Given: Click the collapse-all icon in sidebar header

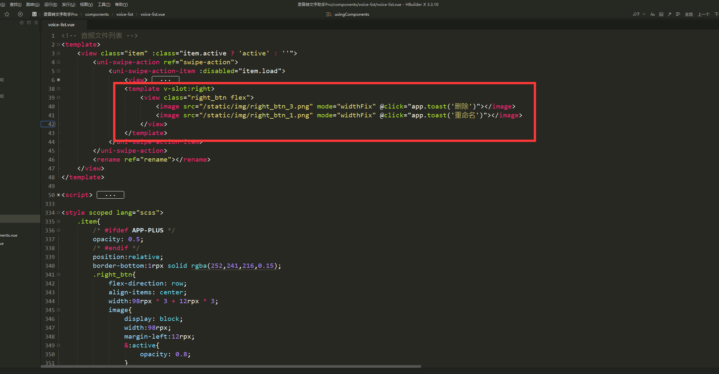Looking at the screenshot, I should pyautogui.click(x=29, y=23).
